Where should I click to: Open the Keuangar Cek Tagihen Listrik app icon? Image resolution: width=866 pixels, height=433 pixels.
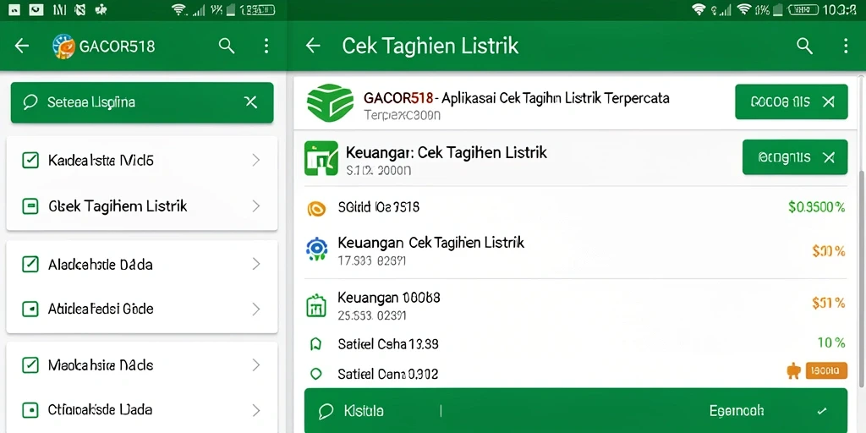coord(321,158)
